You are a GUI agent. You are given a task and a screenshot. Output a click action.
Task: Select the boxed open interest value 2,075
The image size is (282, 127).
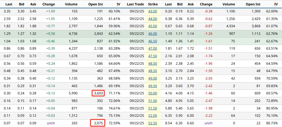point(100,123)
